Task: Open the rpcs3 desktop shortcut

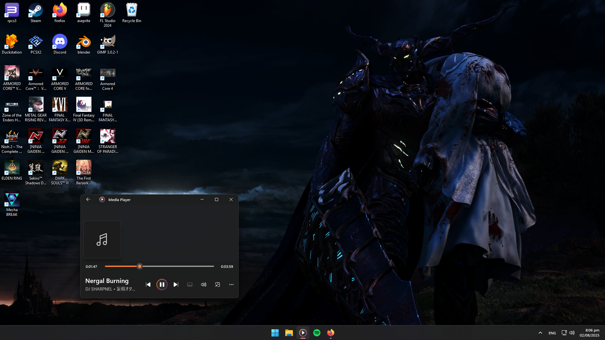Action: 12,13
